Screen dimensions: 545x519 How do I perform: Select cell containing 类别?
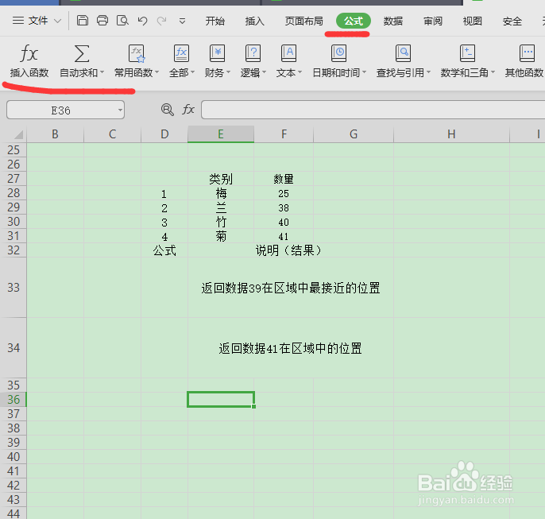click(x=221, y=179)
